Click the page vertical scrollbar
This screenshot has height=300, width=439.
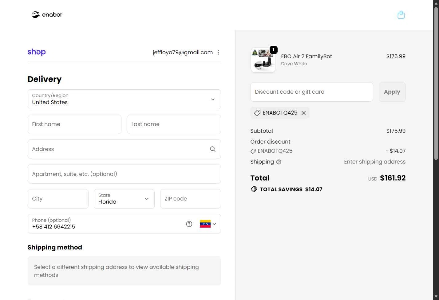click(x=436, y=83)
